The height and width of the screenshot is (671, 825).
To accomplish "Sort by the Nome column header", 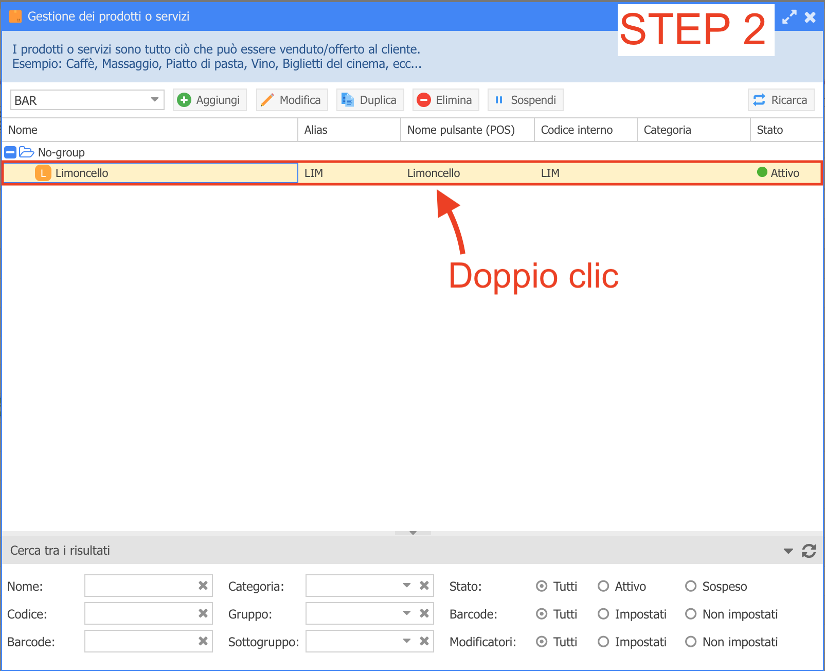I will pos(150,130).
